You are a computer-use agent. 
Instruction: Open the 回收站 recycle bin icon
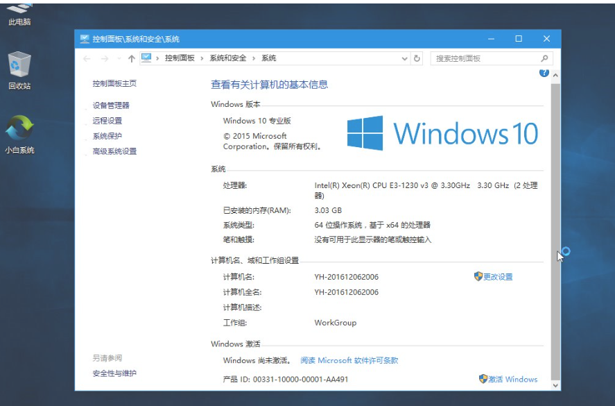19,70
